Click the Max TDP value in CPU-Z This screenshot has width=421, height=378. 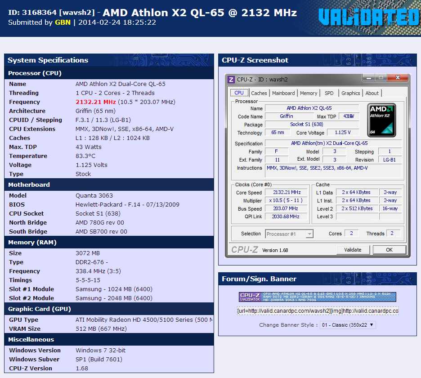349,117
